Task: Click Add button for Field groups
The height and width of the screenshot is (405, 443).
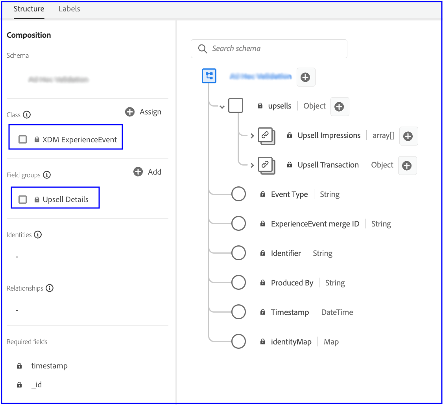Action: click(148, 172)
